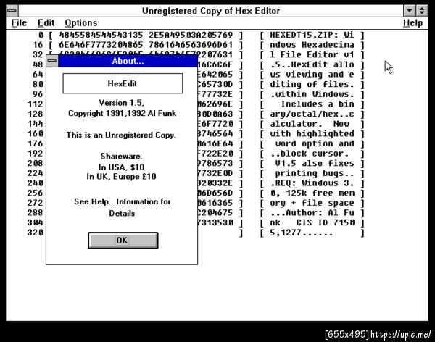Click hex bytes 7861646563696D61
The image size is (435, 342).
tap(191, 45)
